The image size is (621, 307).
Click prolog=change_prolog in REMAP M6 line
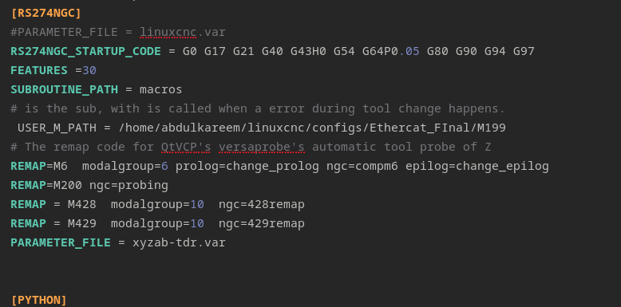pyautogui.click(x=247, y=166)
